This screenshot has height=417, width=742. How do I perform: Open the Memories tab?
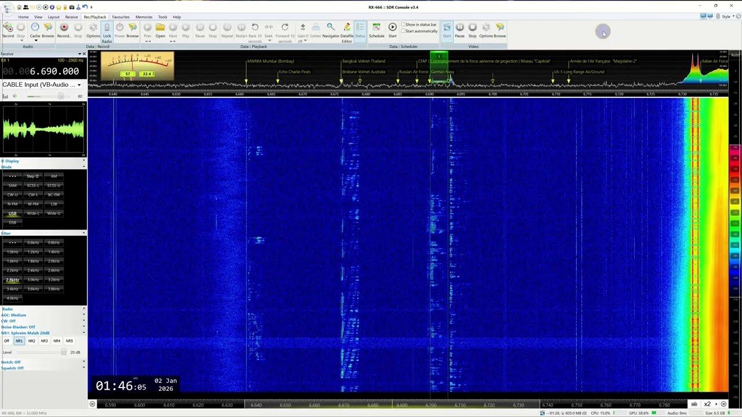[144, 17]
